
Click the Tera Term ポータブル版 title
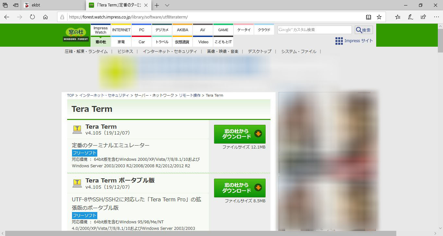tap(120, 180)
